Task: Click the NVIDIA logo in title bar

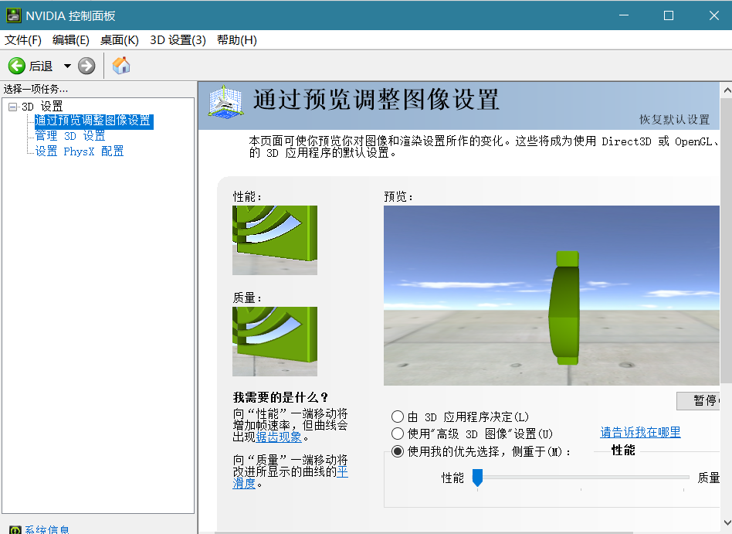Action: [13, 15]
